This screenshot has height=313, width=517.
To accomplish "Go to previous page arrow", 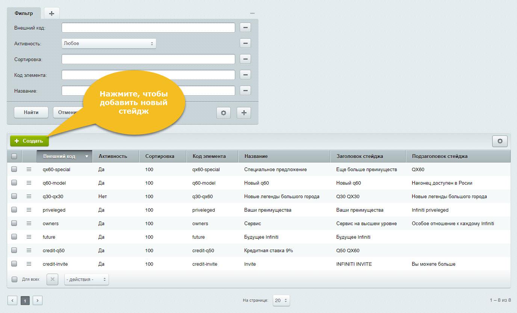I will click(x=12, y=300).
